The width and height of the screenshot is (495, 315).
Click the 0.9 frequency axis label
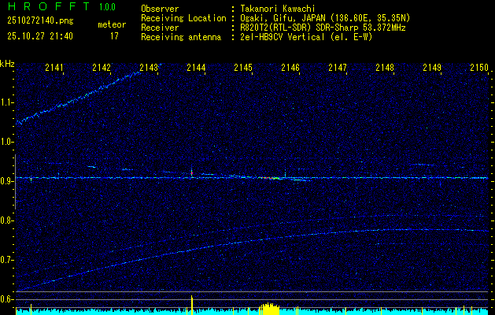click(7, 181)
